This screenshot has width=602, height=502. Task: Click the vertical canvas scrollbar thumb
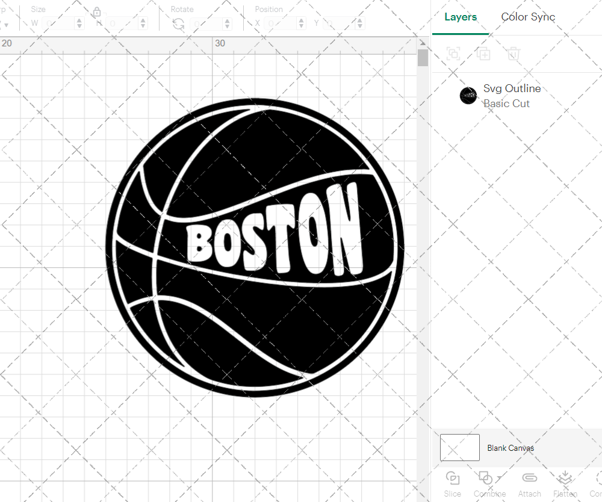(423, 58)
